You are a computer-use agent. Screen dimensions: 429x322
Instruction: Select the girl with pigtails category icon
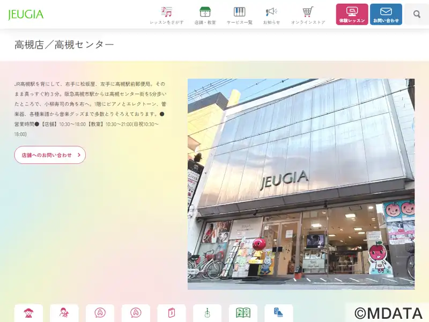[28, 313]
